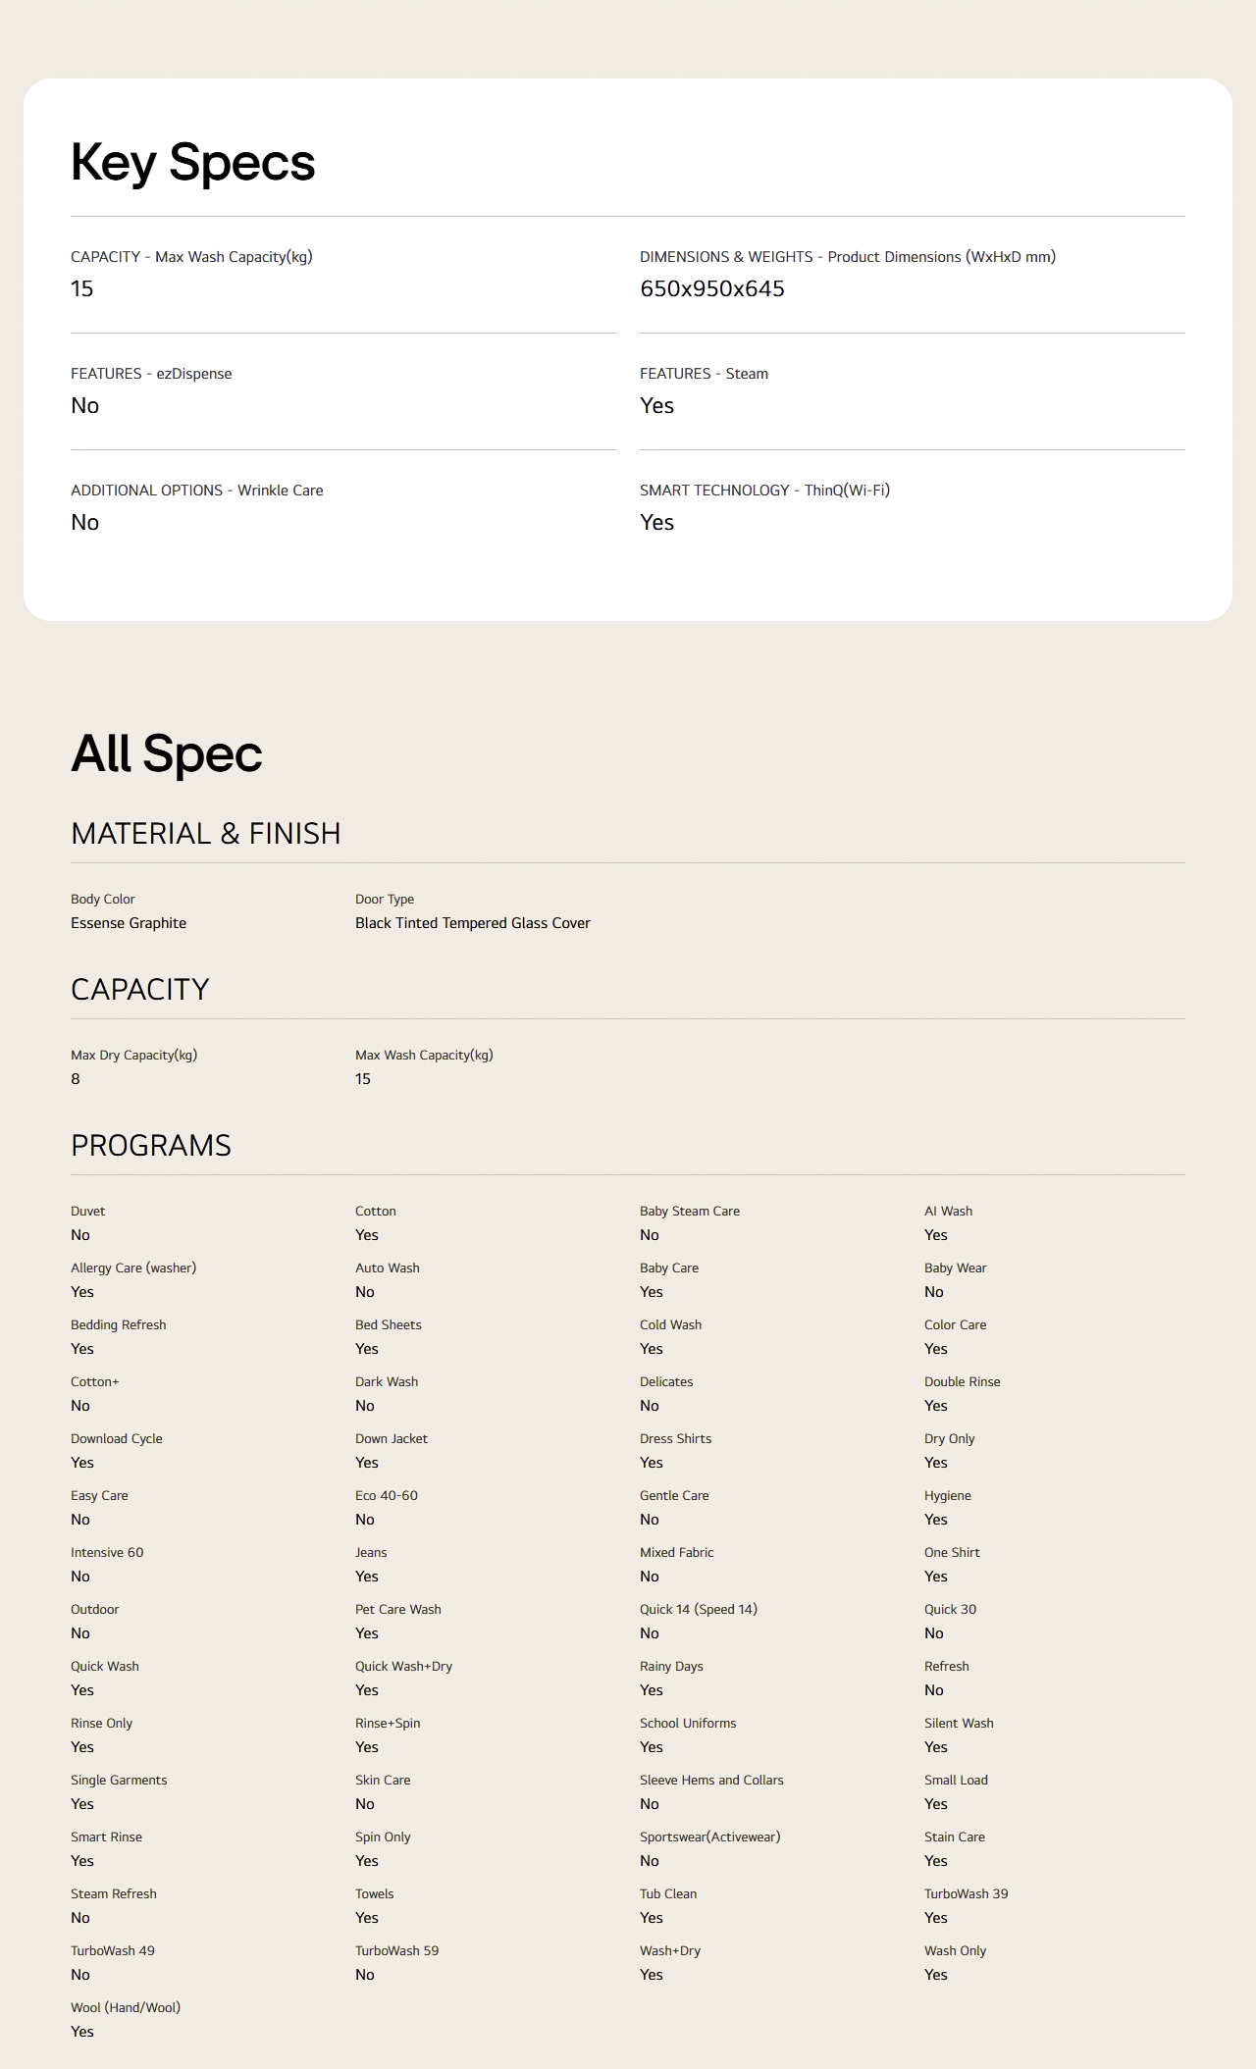Select the Wool (Hand/Wool) program label

126,2008
